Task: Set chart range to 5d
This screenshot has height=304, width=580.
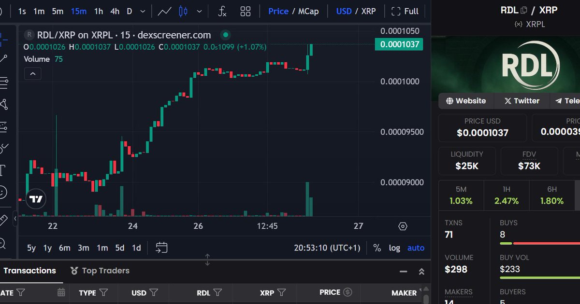Action: (120, 248)
